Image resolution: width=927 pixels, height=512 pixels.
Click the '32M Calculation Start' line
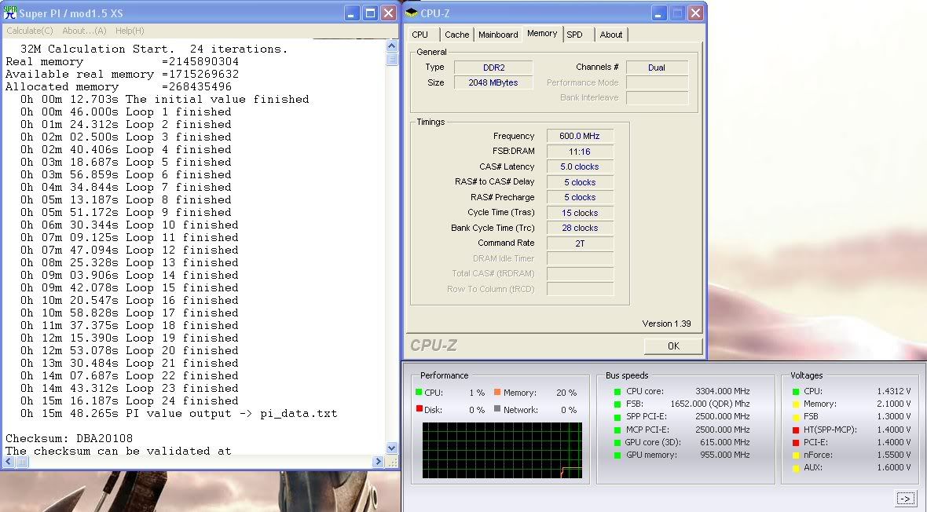tap(154, 49)
